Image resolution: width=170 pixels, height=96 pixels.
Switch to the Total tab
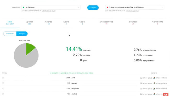[10, 23]
